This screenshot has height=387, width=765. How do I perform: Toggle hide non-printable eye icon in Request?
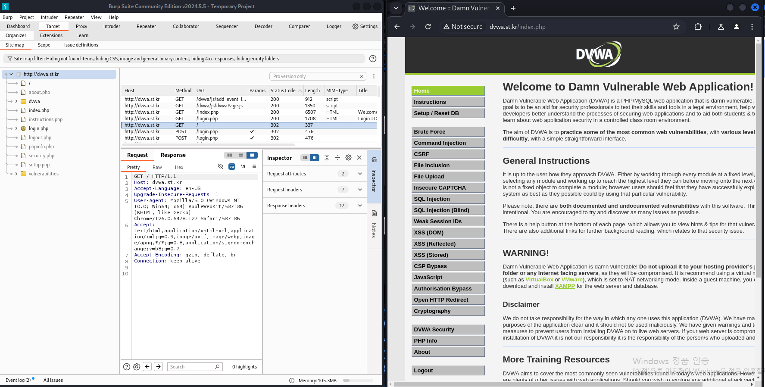pos(221,166)
